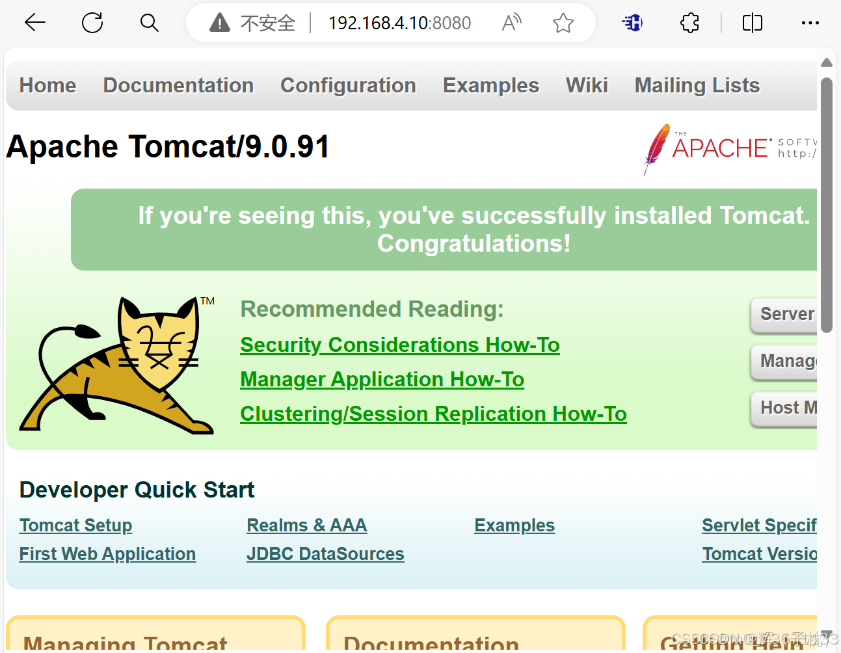Open the Mailing Lists navigation item
The image size is (841, 653).
pos(697,85)
